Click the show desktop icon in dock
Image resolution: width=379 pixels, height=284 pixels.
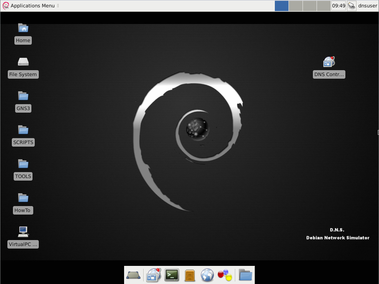pos(133,275)
